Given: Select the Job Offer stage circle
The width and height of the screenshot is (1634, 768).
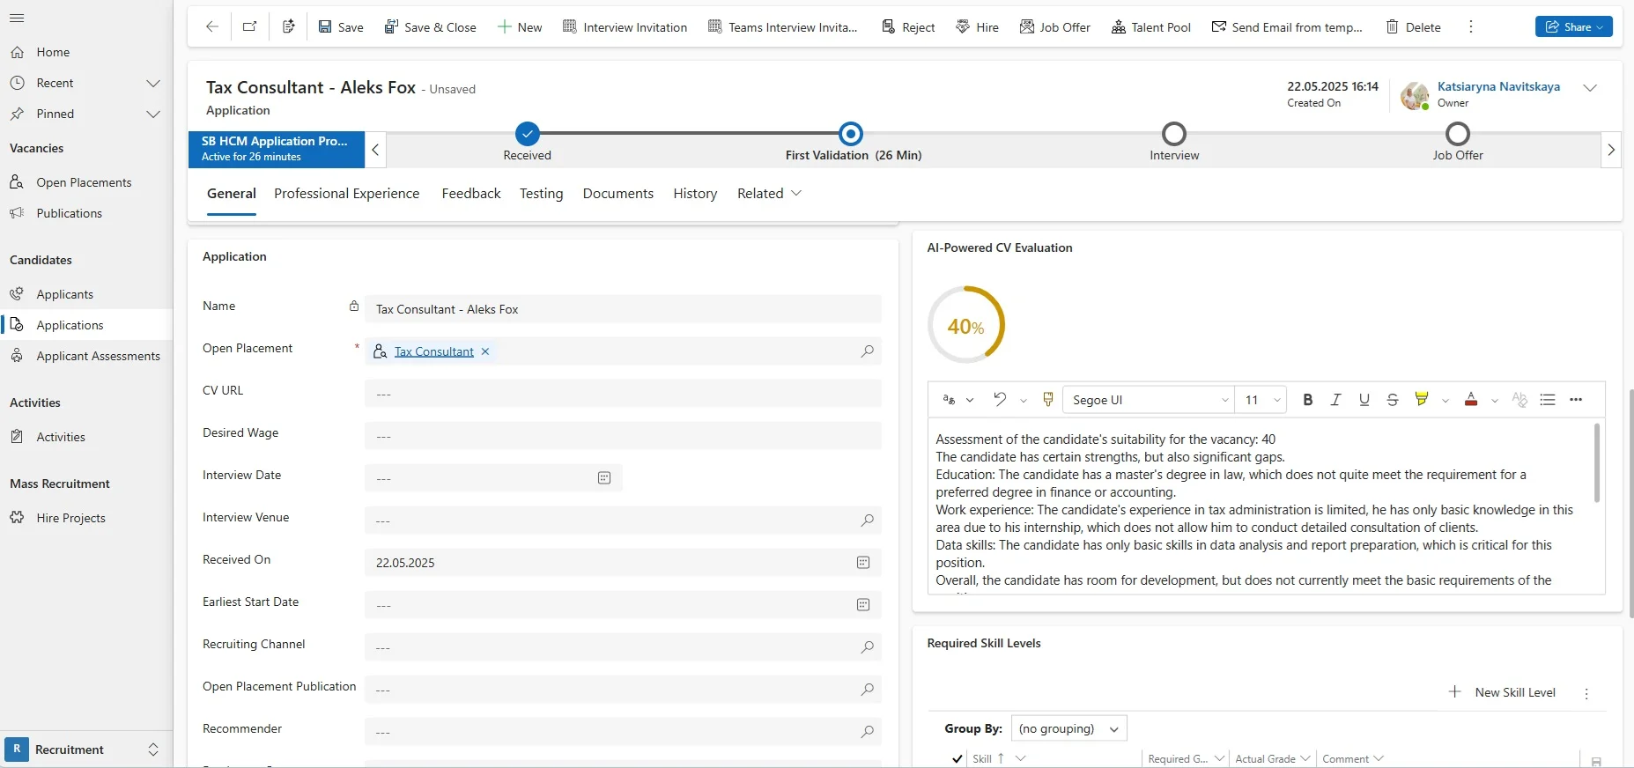Looking at the screenshot, I should (x=1457, y=134).
